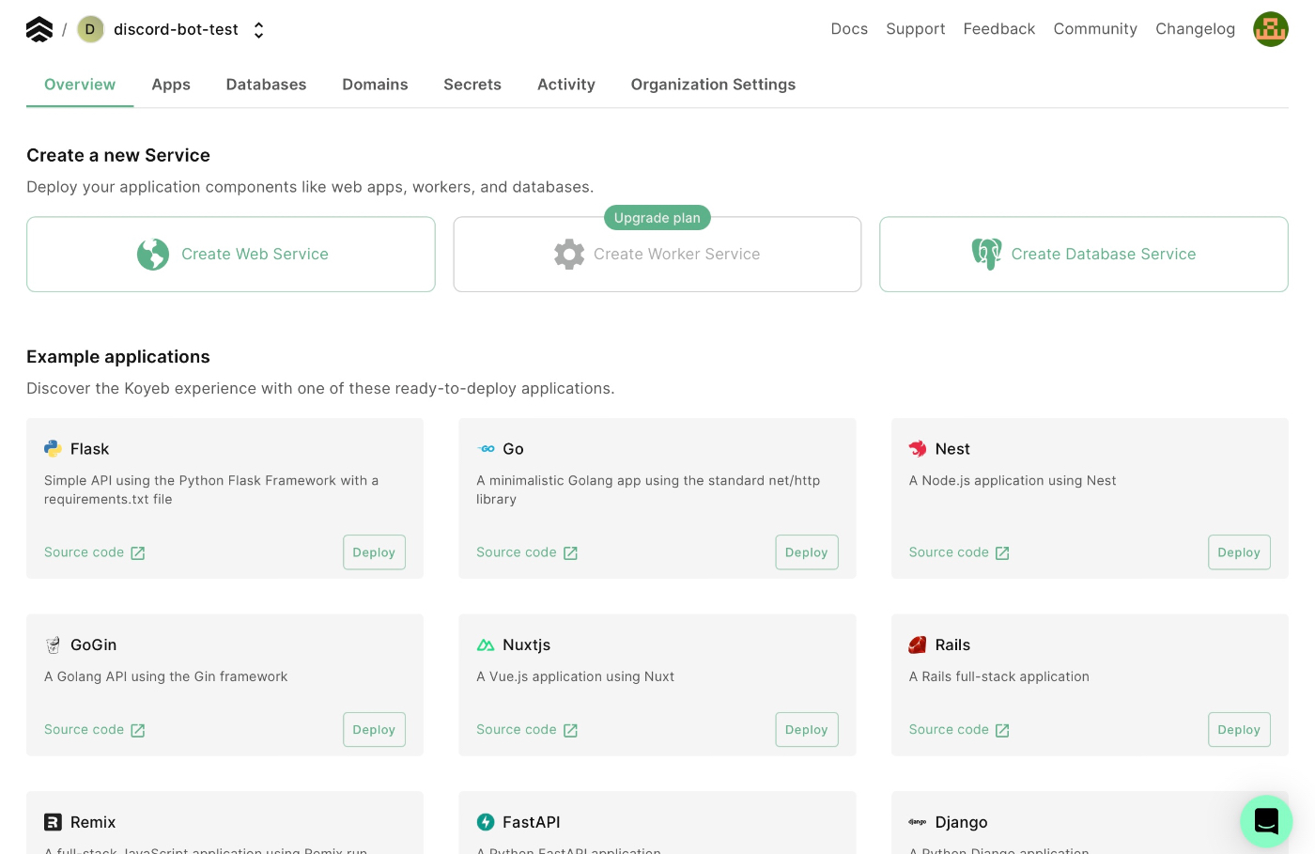Deploy the GoGin example application
1315x854 pixels.
point(374,730)
